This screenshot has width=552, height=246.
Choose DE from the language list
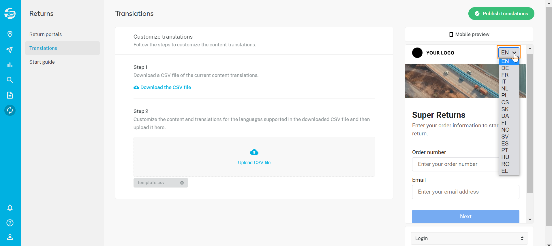pos(509,68)
